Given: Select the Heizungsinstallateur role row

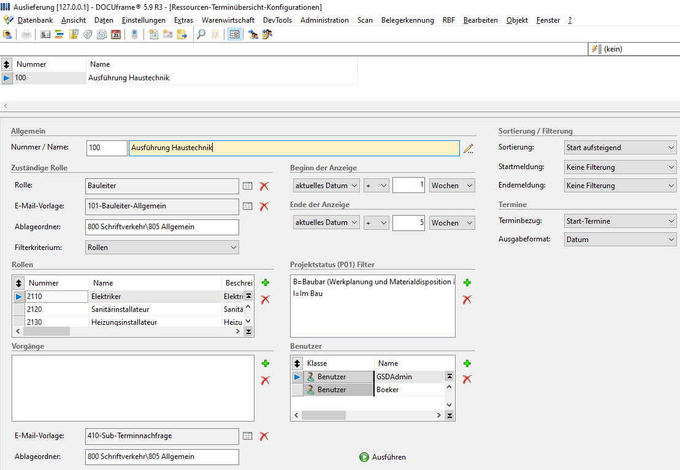Looking at the screenshot, I should pyautogui.click(x=128, y=322).
